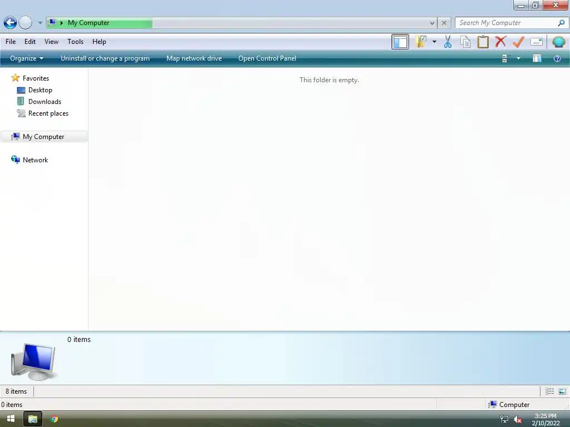Click the File Explorer taskbar icon
The width and height of the screenshot is (570, 427).
33,419
